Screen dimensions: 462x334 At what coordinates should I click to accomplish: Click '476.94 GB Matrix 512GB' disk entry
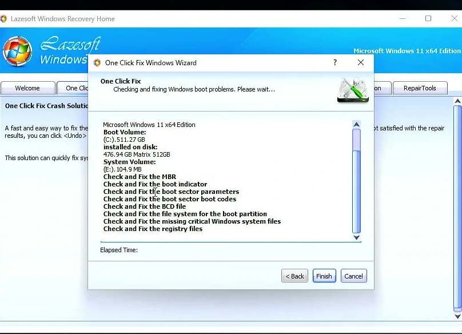(x=137, y=154)
